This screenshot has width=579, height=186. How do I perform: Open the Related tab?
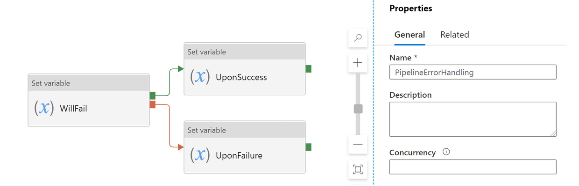pyautogui.click(x=455, y=34)
